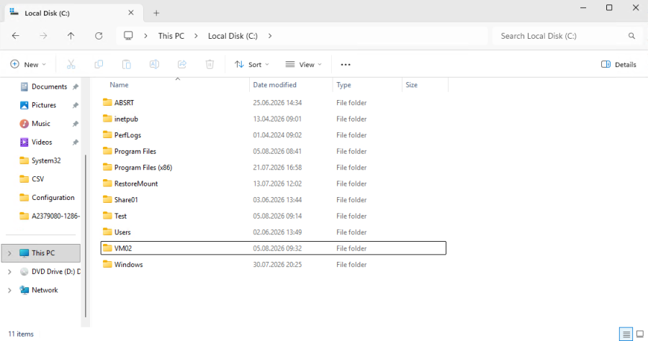
Task: Select the Windows folder icon
Action: pyautogui.click(x=107, y=264)
